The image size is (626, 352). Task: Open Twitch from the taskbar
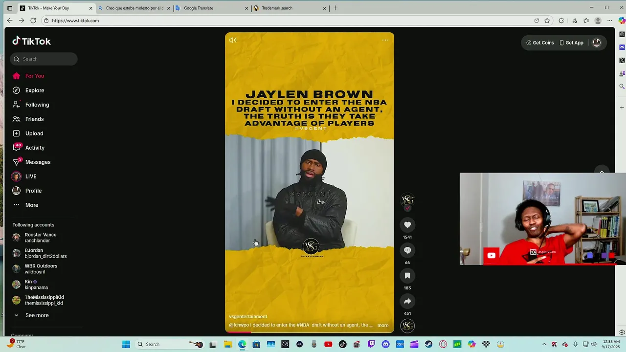click(371, 344)
